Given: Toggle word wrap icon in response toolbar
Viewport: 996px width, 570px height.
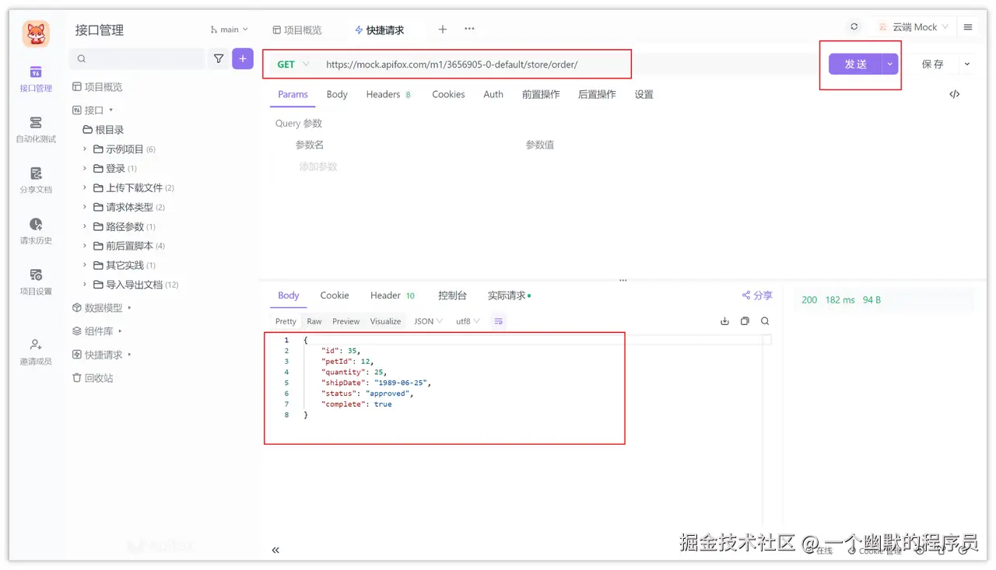Looking at the screenshot, I should (x=499, y=321).
